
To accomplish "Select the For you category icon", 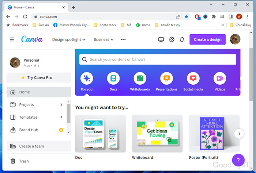I will click(x=87, y=78).
